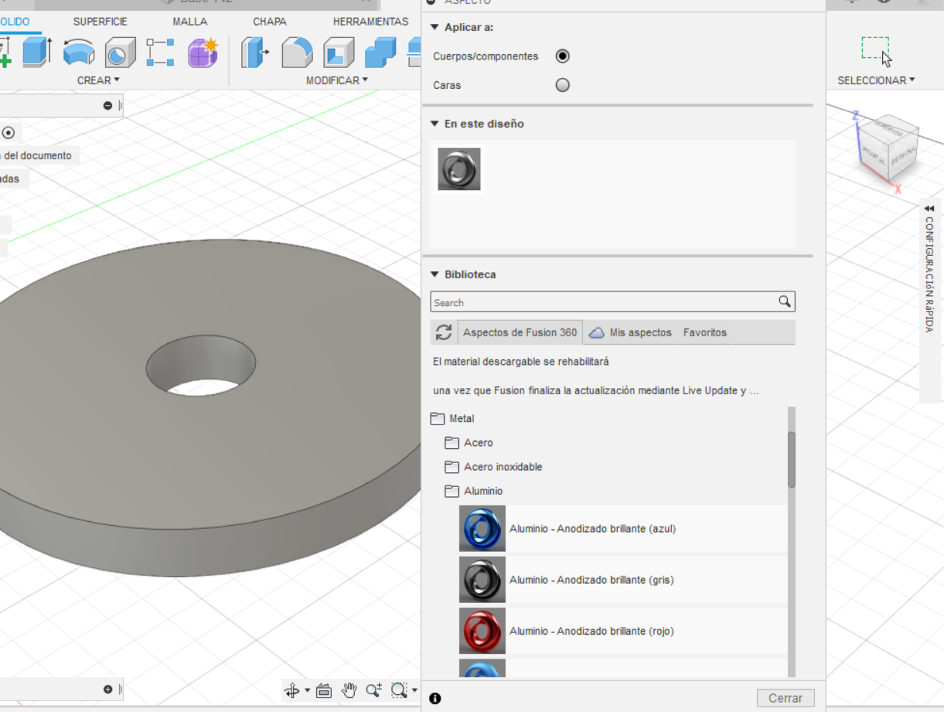Select the Combine tool icon
The image size is (944, 712).
coord(380,53)
